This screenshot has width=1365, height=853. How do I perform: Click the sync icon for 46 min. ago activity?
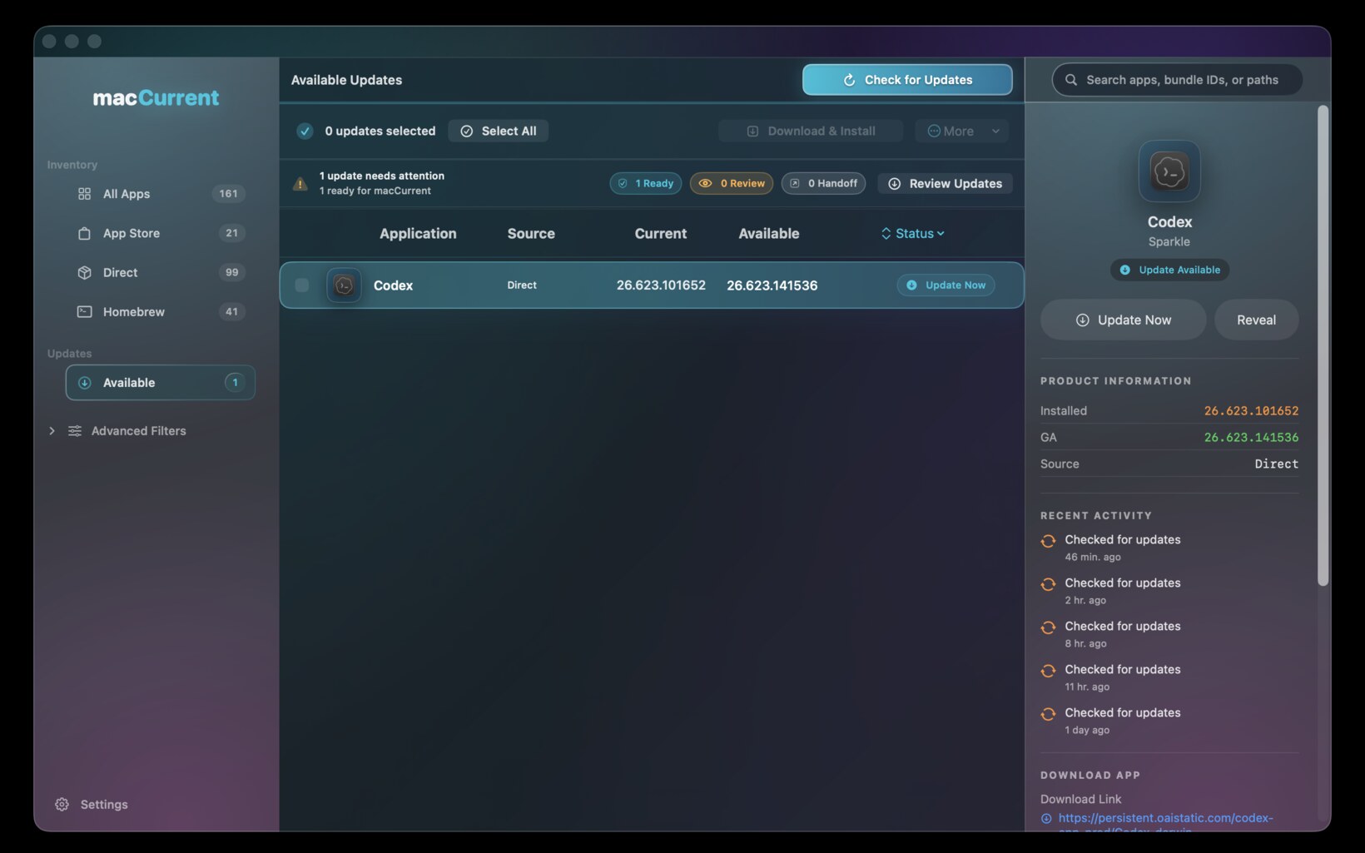(1048, 541)
